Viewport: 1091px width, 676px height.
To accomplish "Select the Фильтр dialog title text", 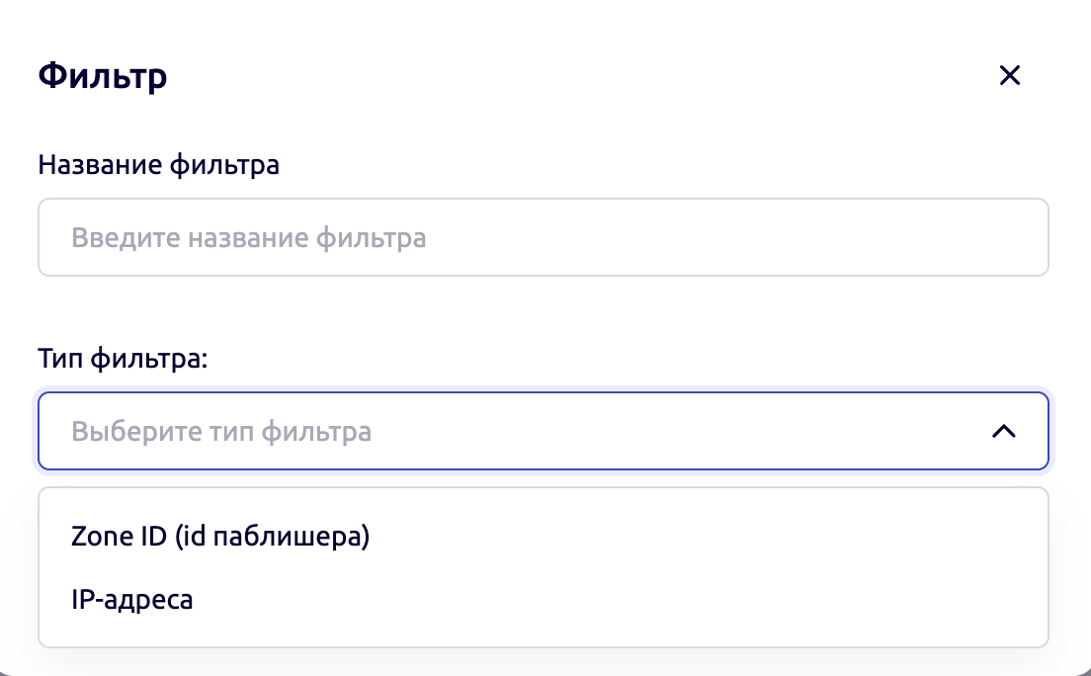I will (102, 75).
